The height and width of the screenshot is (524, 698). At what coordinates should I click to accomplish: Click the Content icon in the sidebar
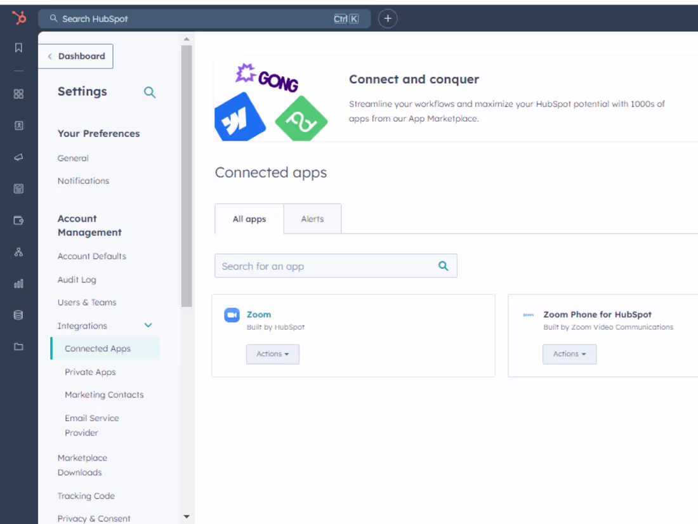18,188
